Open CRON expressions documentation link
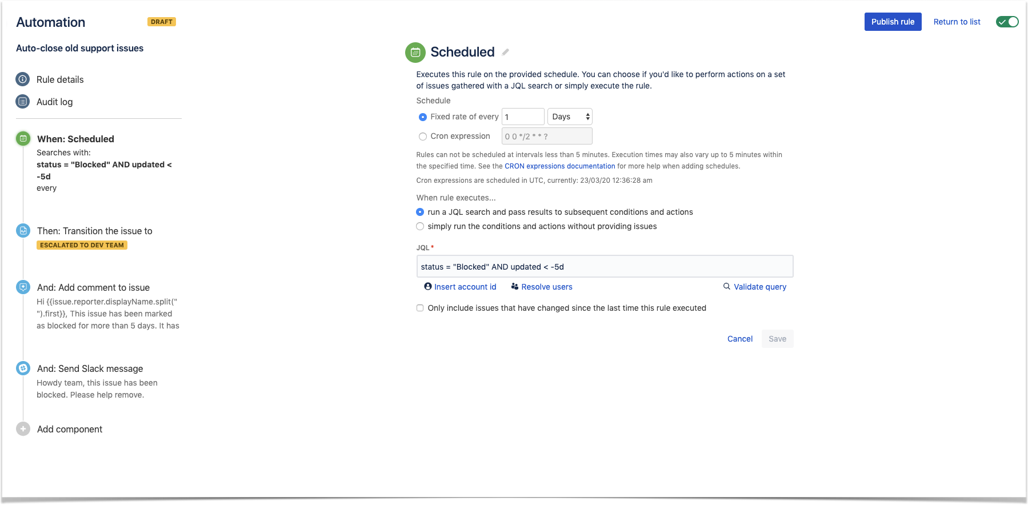 [x=559, y=166]
